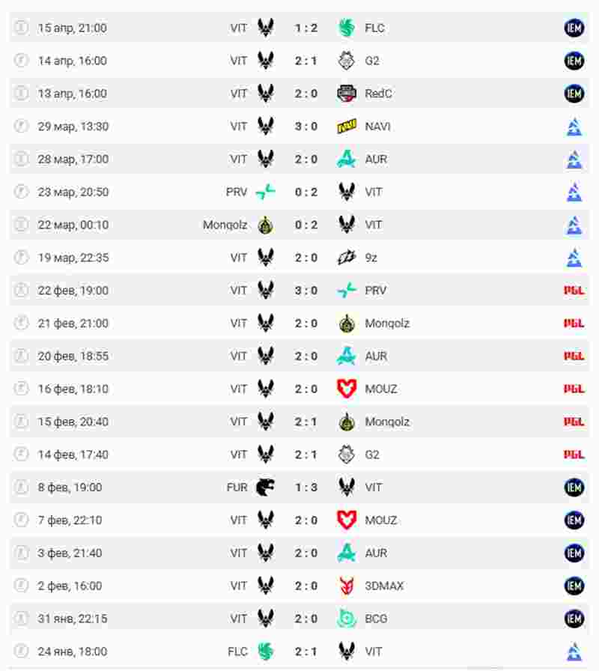Open the PGL tournament logo on the 22 фев row
The height and width of the screenshot is (671, 599).
pos(574,291)
